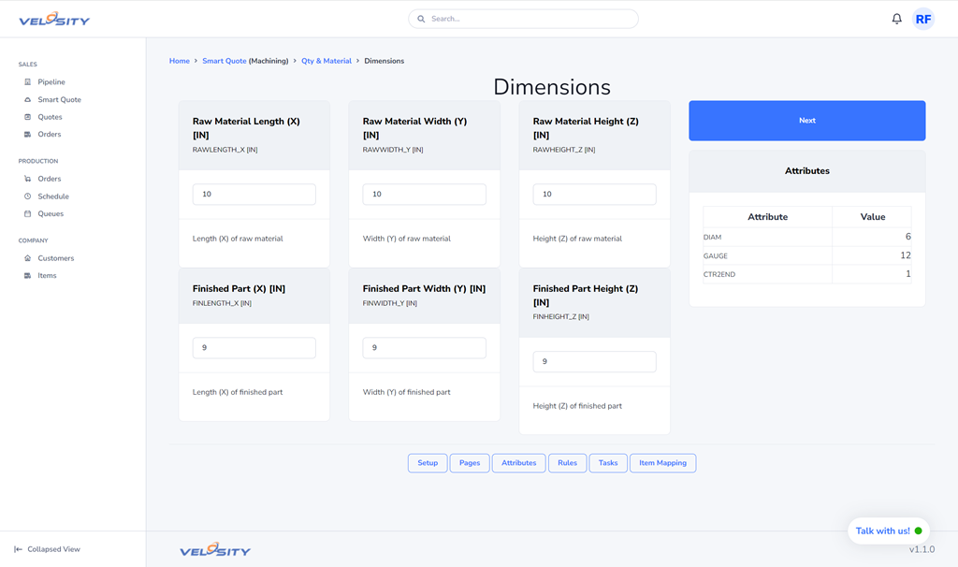
Task: Go to Home breadcrumb link
Action: coord(179,61)
